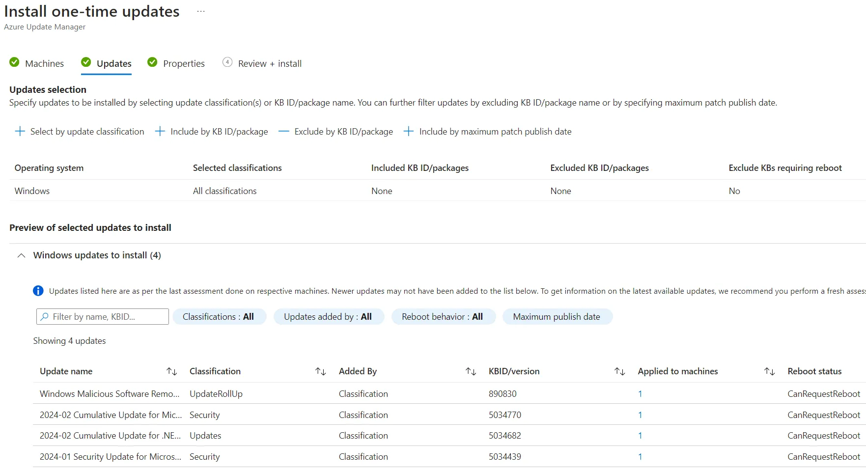Open the Review + install tab
Viewport: 866px width, 473px height.
click(x=270, y=63)
